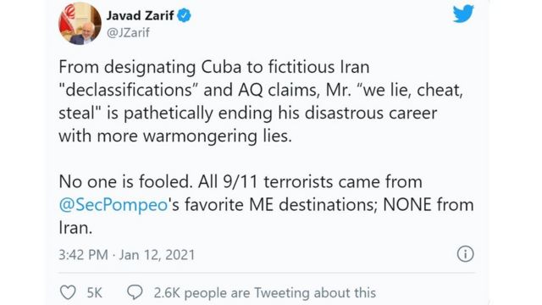The image size is (542, 305).
Task: Open the tweet info circle icon
Action: pos(465,254)
